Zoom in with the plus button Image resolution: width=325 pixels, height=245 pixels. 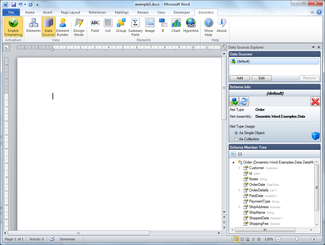[x=314, y=239]
